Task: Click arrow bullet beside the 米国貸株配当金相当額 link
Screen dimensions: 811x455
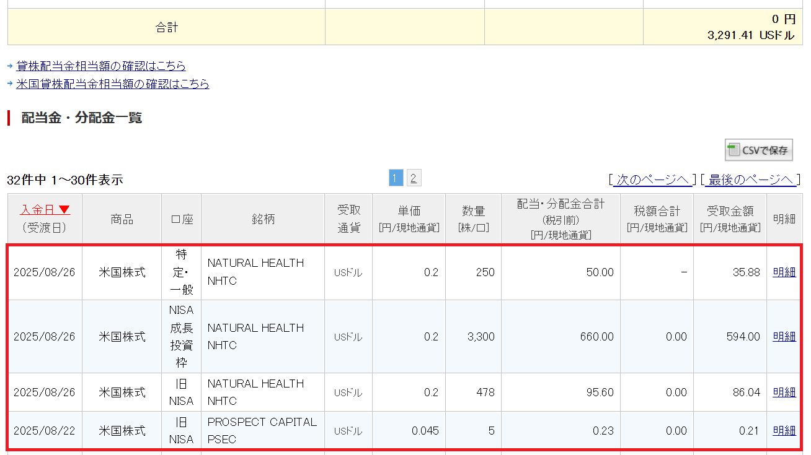Action: click(10, 84)
